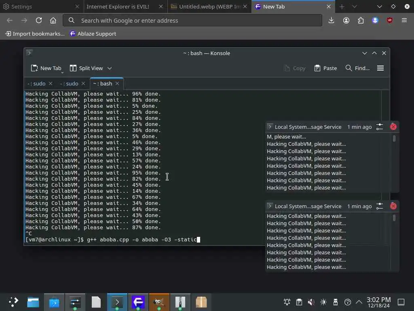Open the browser extensions menu
Screen dimensions: 414x311
click(361, 20)
